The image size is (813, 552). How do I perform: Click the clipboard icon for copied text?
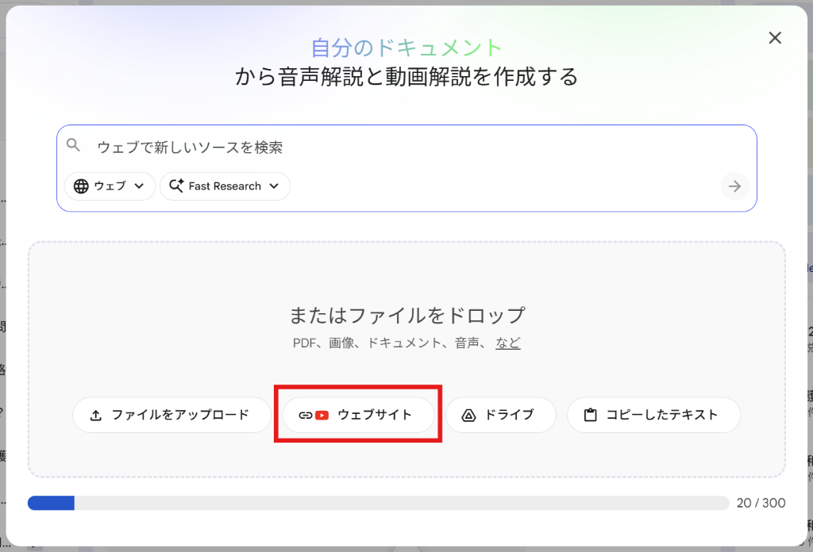pos(590,415)
